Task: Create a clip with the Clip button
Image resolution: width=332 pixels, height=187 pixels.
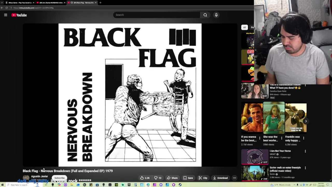Action: pos(203,178)
